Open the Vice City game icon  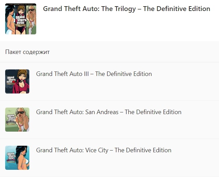(17, 158)
